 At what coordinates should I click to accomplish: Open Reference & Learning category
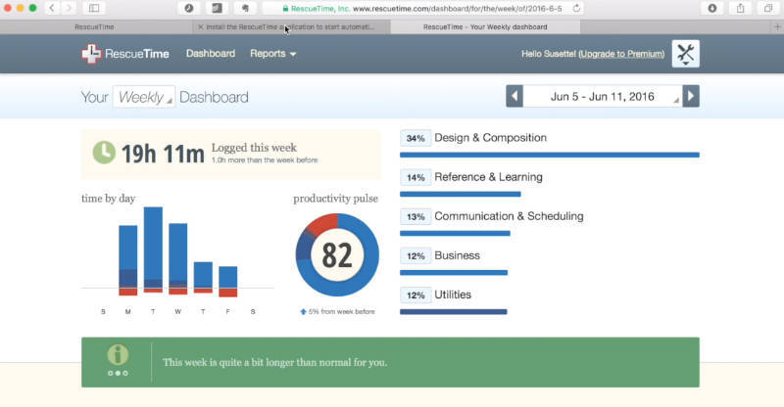488,177
